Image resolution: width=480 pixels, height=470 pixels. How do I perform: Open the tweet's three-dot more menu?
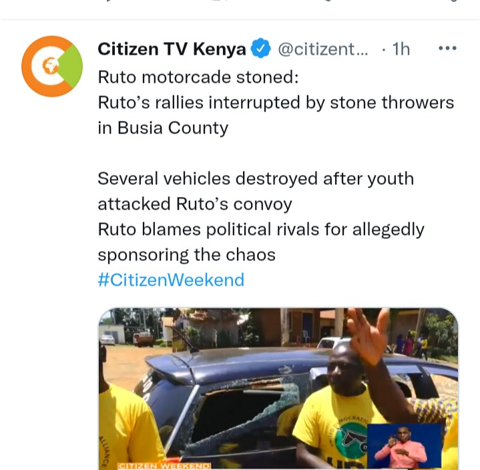pos(447,48)
